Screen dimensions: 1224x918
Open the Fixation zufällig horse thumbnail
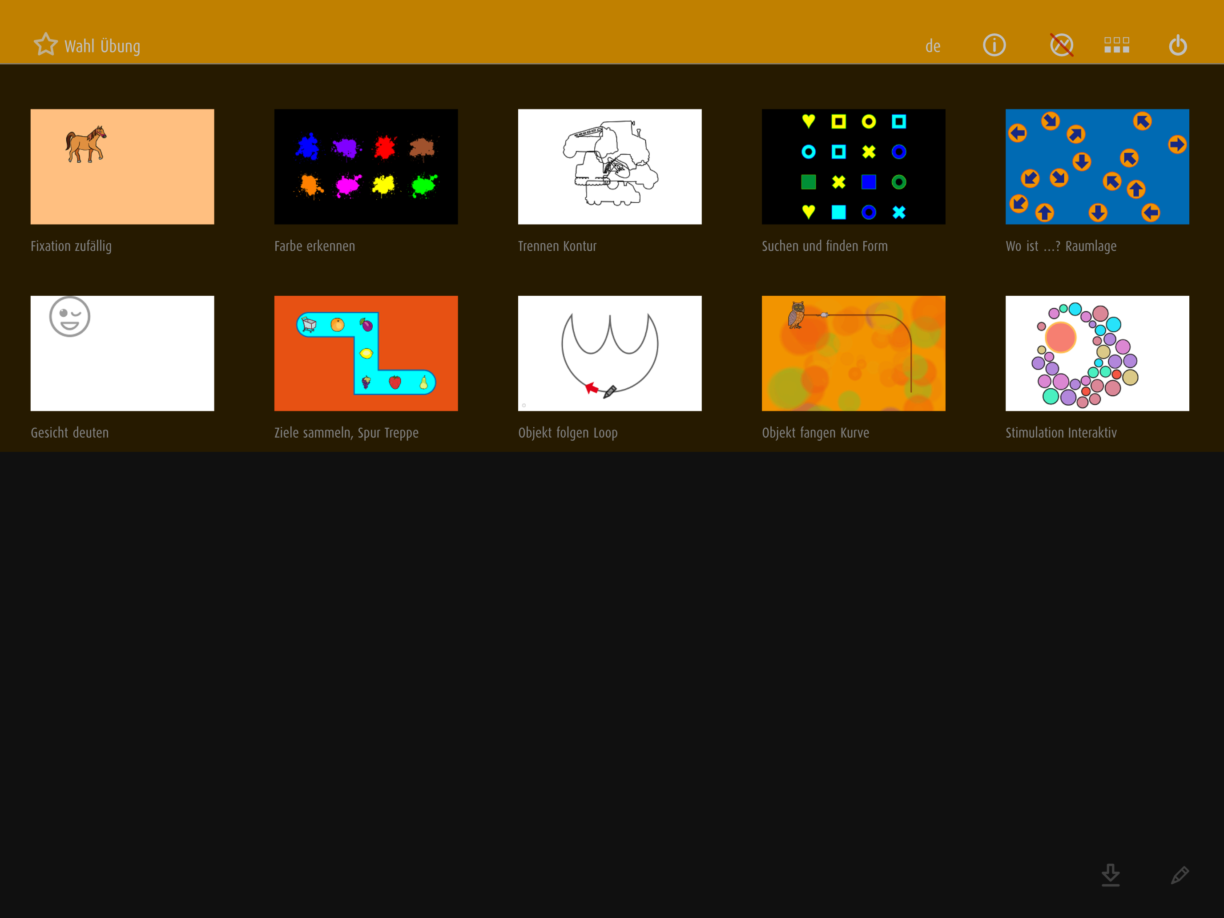point(122,166)
